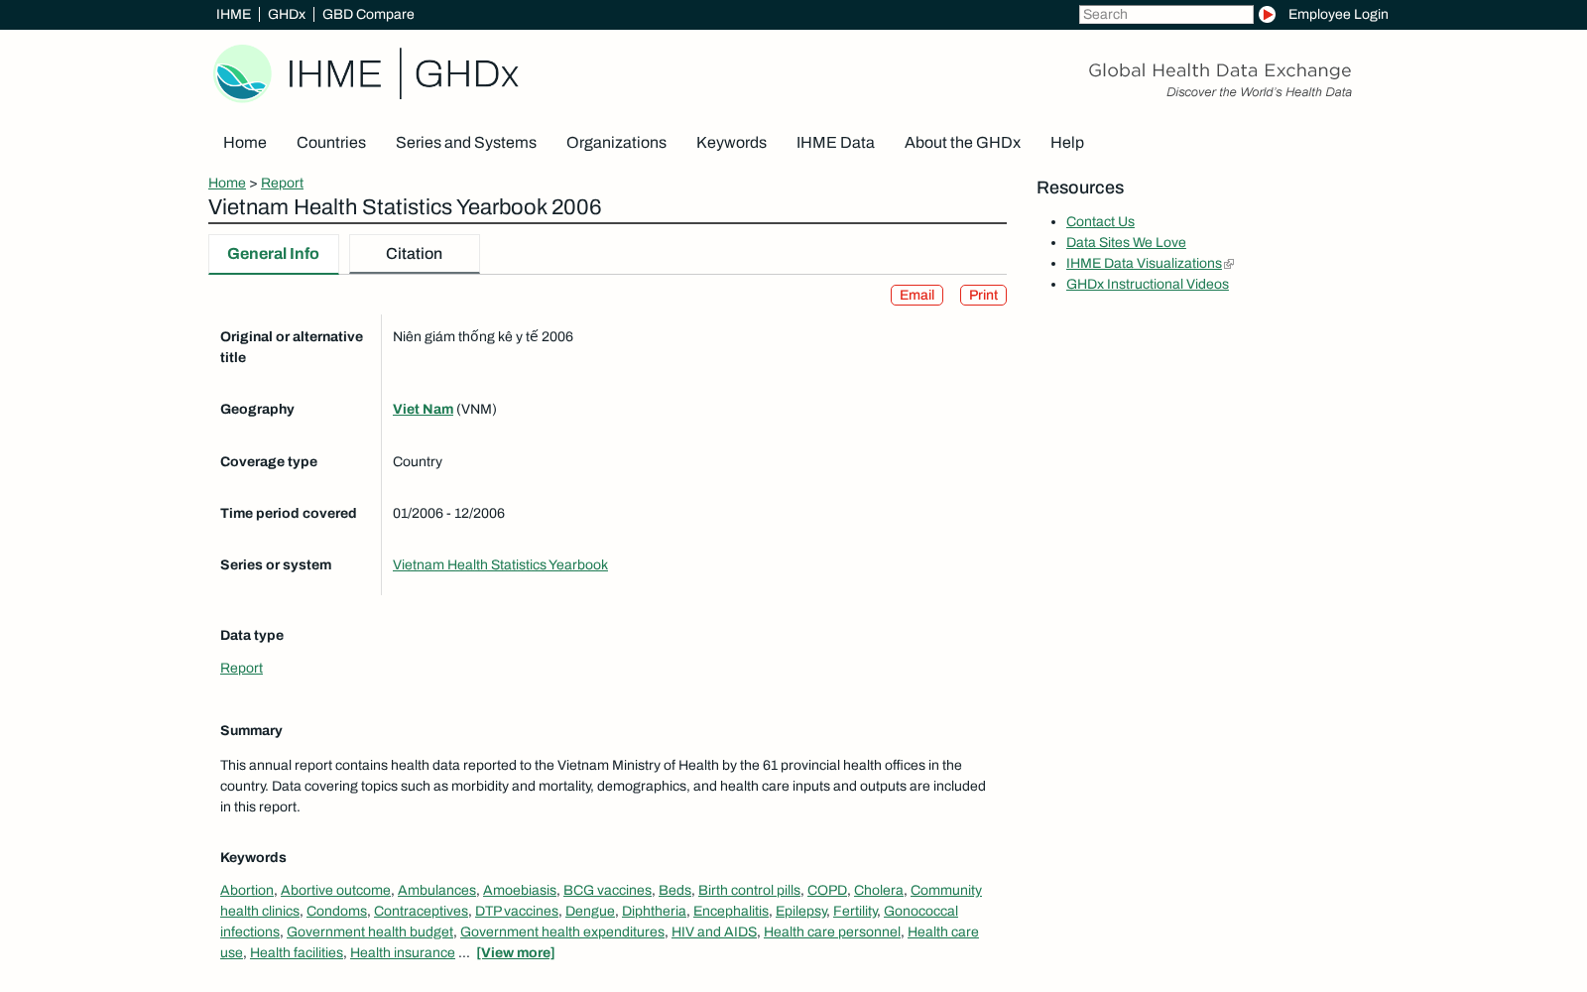Open the Organizations menu item
Viewport: 1587px width, 992px height.
point(616,143)
